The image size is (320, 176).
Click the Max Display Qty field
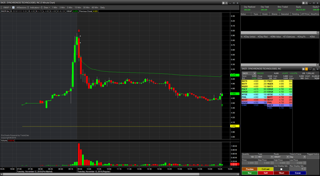click(x=296, y=169)
